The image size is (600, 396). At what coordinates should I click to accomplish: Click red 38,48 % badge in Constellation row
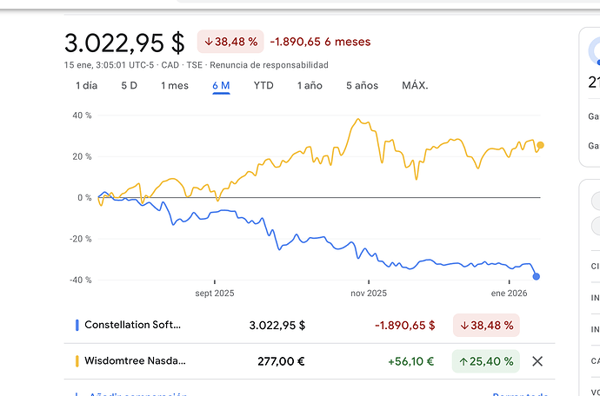(x=485, y=326)
